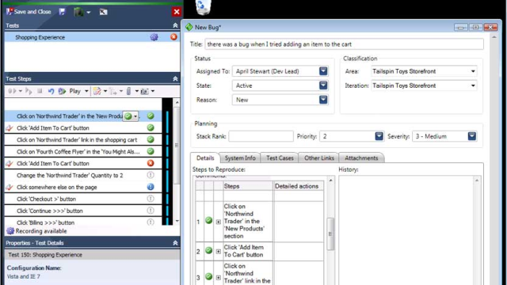The image size is (507, 285).
Task: Click the green create bug icon
Action: (x=78, y=12)
